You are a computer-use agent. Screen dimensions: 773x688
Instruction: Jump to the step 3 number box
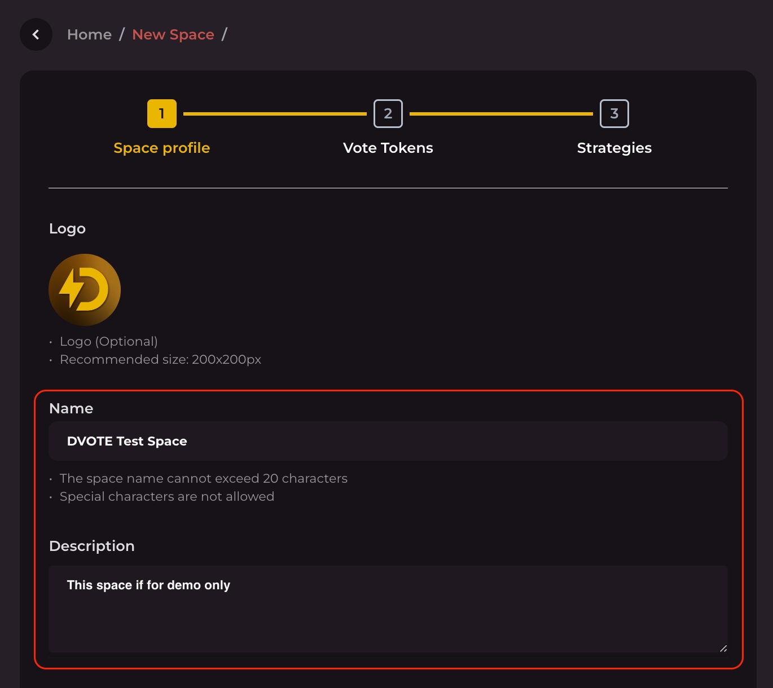tap(614, 114)
